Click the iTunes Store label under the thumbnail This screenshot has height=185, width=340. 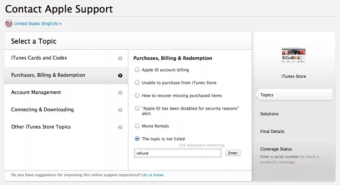(294, 76)
